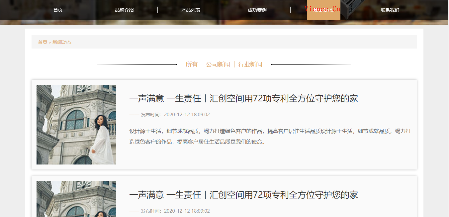Screen dimensions: 449x217
Task: Click the 首页 breadcrumb link
Action: 43,42
